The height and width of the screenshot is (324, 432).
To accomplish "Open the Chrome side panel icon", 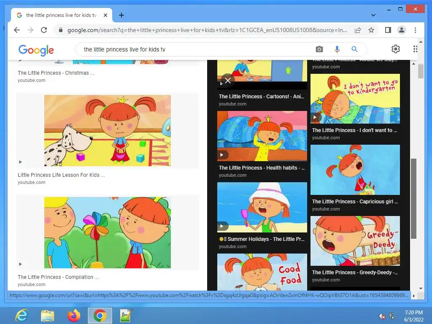I will coord(388,30).
